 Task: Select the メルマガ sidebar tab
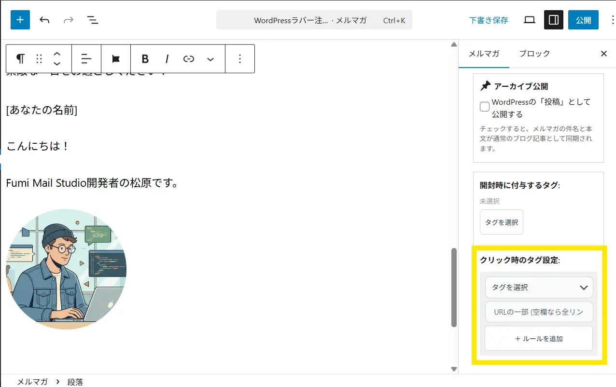click(x=484, y=54)
